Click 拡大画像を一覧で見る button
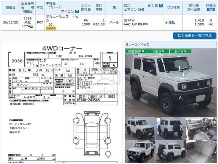The height and width of the screenshot is (164, 218). point(194,36)
